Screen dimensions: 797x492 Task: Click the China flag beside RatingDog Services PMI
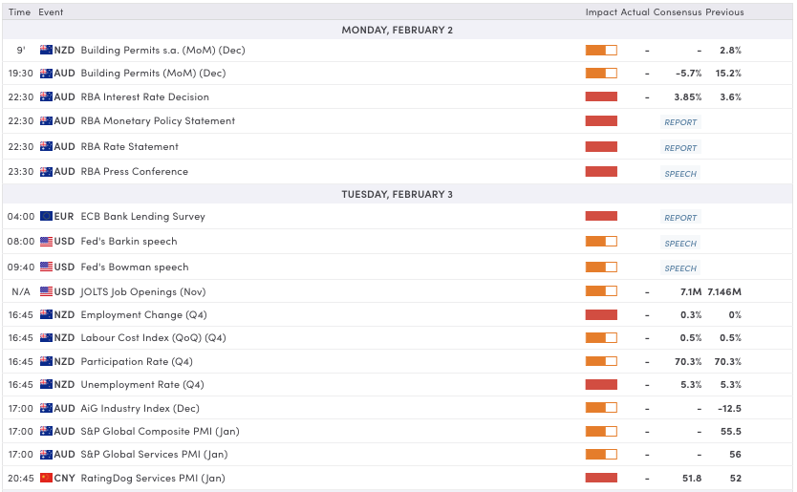tap(46, 478)
